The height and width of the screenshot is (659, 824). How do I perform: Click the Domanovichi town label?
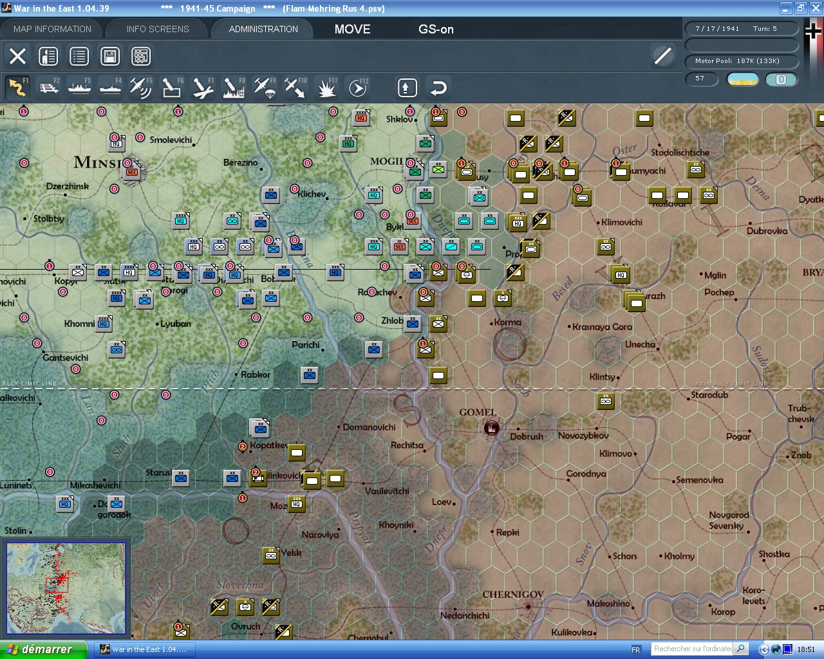(369, 427)
